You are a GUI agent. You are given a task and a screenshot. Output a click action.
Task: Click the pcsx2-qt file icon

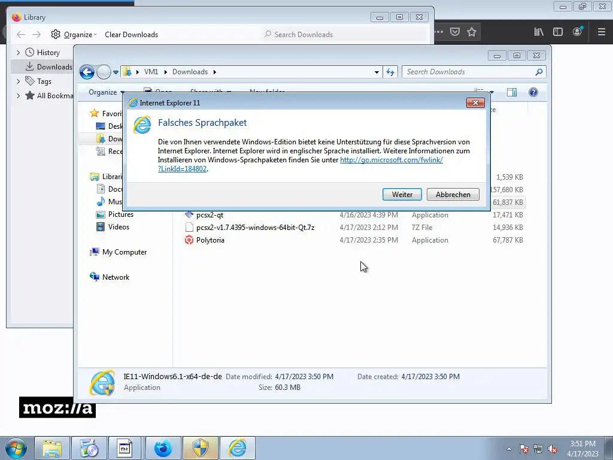pos(189,214)
